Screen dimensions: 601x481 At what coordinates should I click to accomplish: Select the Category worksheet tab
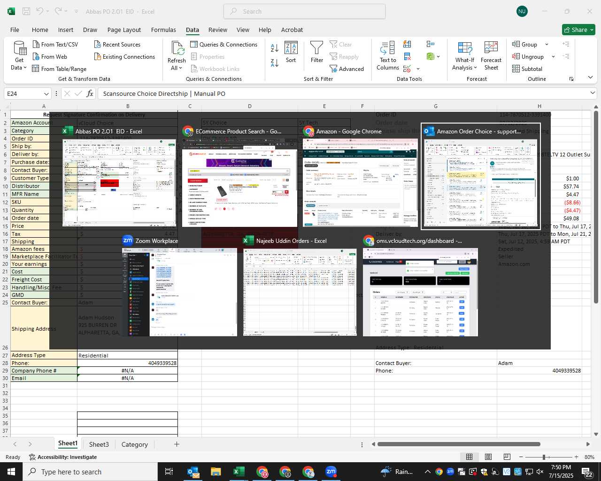[x=134, y=444]
